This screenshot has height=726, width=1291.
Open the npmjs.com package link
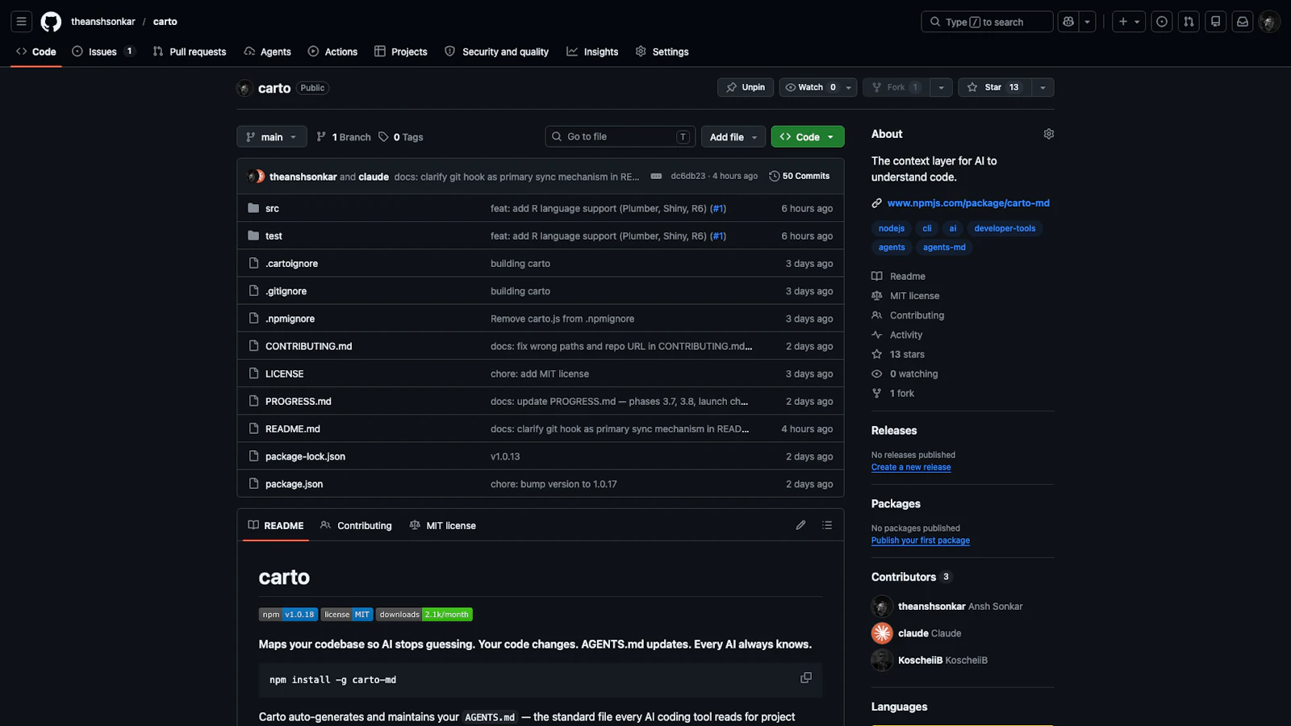(968, 203)
